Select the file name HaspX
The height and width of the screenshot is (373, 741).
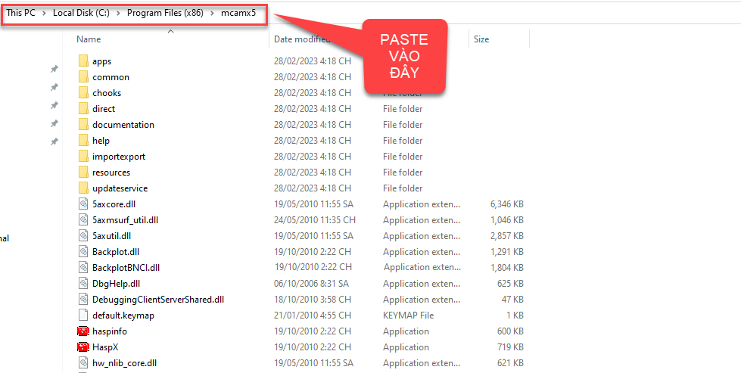click(x=105, y=347)
